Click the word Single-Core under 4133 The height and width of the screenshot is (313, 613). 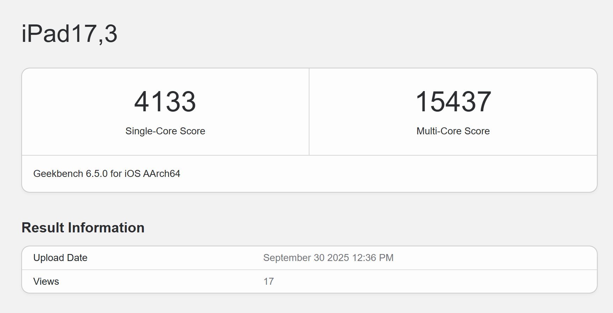pos(151,131)
